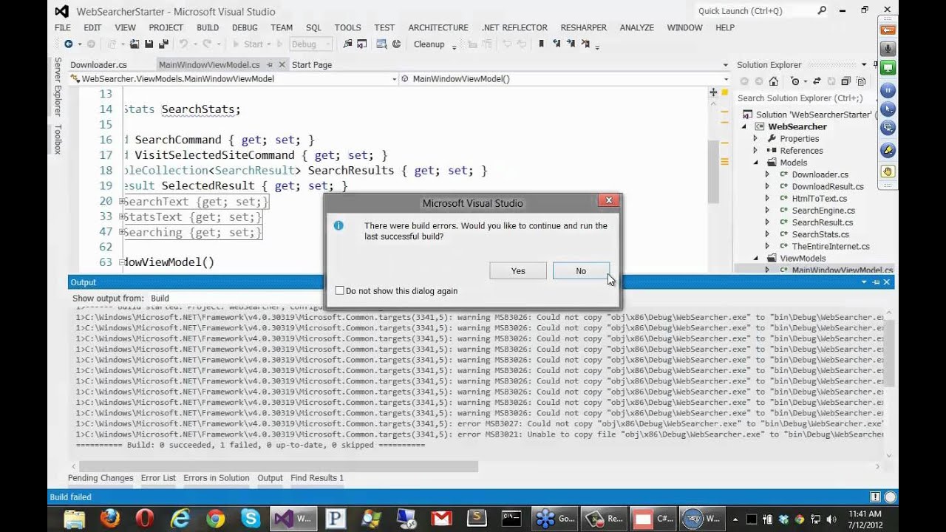Click the Quick Launch search magnifier icon

point(822,11)
